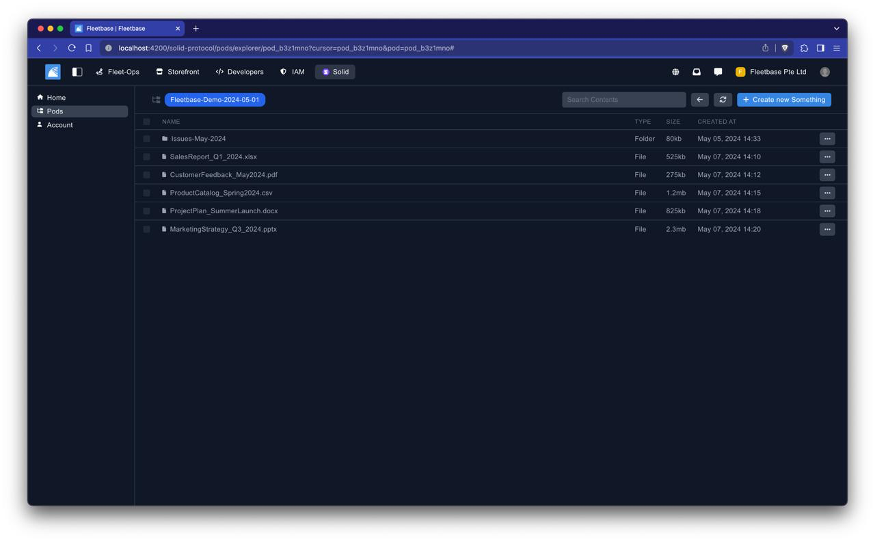Click the SalesReport_Q1_2024.xlsx file icon
The image size is (875, 542).
click(x=164, y=157)
